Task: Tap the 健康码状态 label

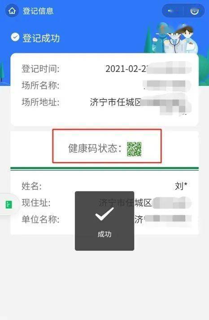Action: click(x=95, y=148)
